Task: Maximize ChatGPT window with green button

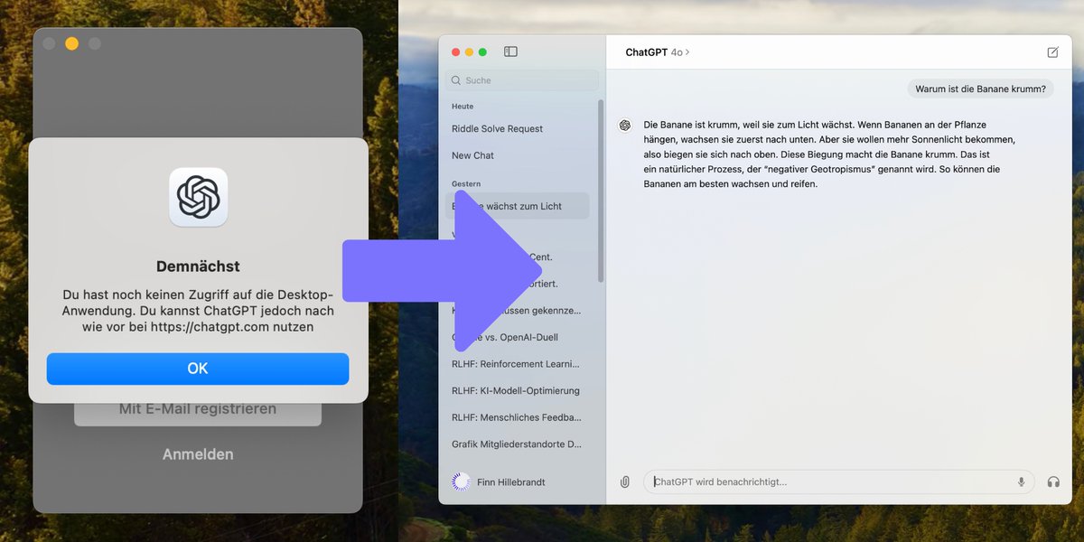Action: click(483, 52)
